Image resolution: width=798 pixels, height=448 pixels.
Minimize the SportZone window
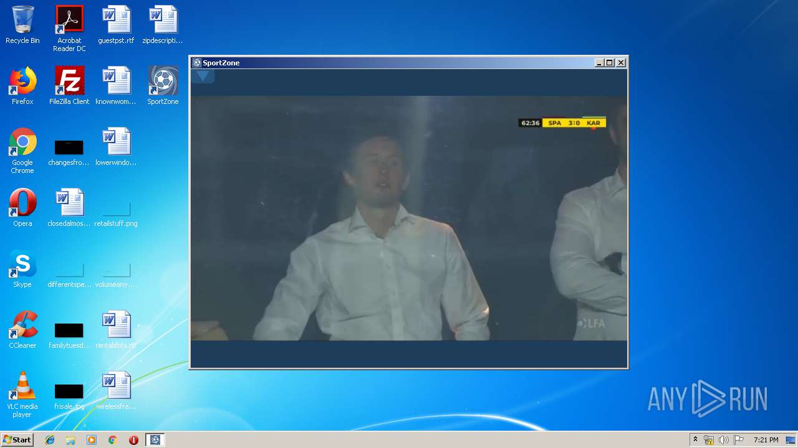(x=599, y=63)
